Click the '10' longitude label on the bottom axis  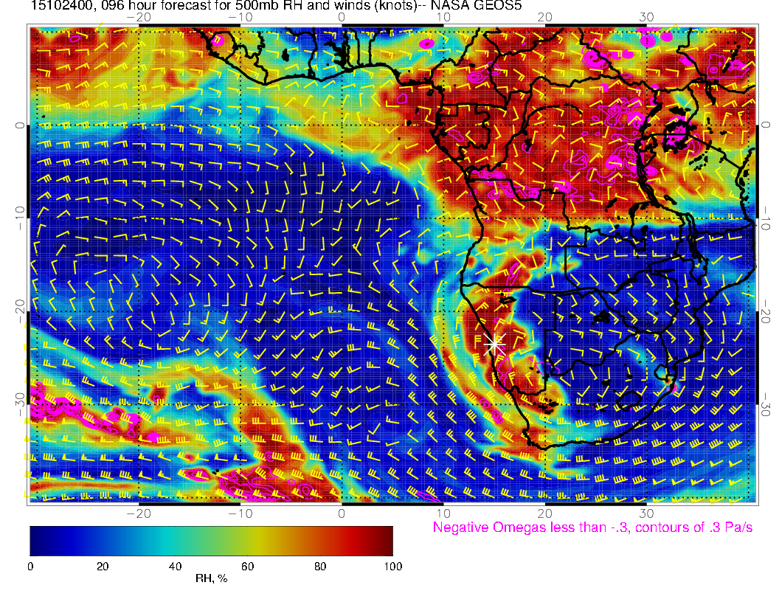(x=443, y=513)
